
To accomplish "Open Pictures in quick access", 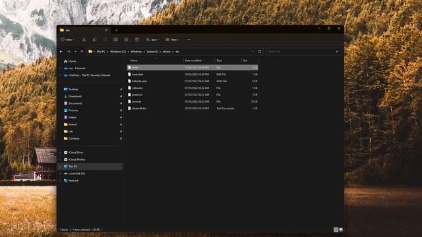I will coord(73,110).
